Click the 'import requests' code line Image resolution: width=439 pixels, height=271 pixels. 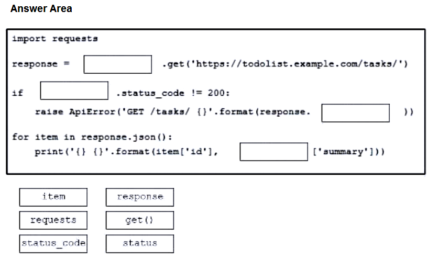(55, 39)
